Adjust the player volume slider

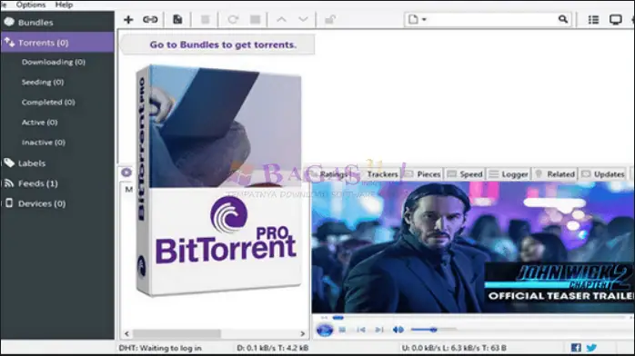tap(433, 330)
